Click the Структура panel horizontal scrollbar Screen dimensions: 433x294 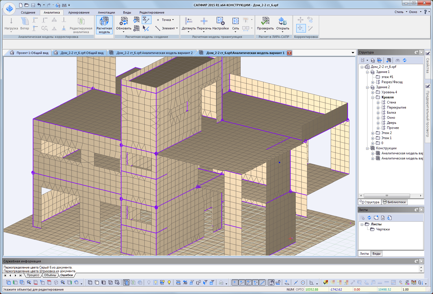tap(387, 196)
